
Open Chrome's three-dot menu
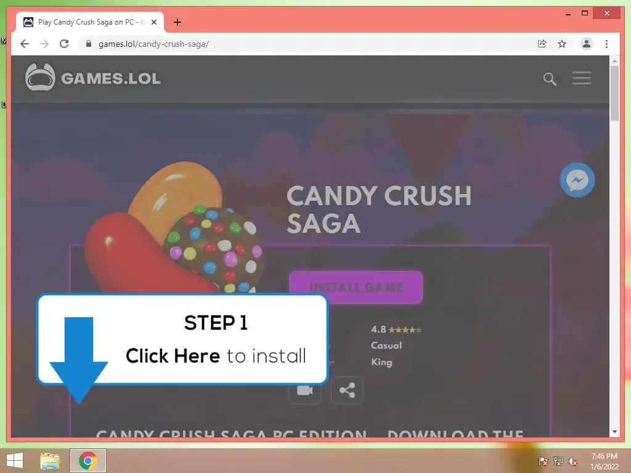click(606, 44)
